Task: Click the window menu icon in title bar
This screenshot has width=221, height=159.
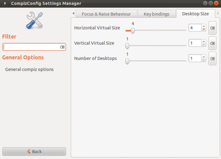Action: (5, 3)
